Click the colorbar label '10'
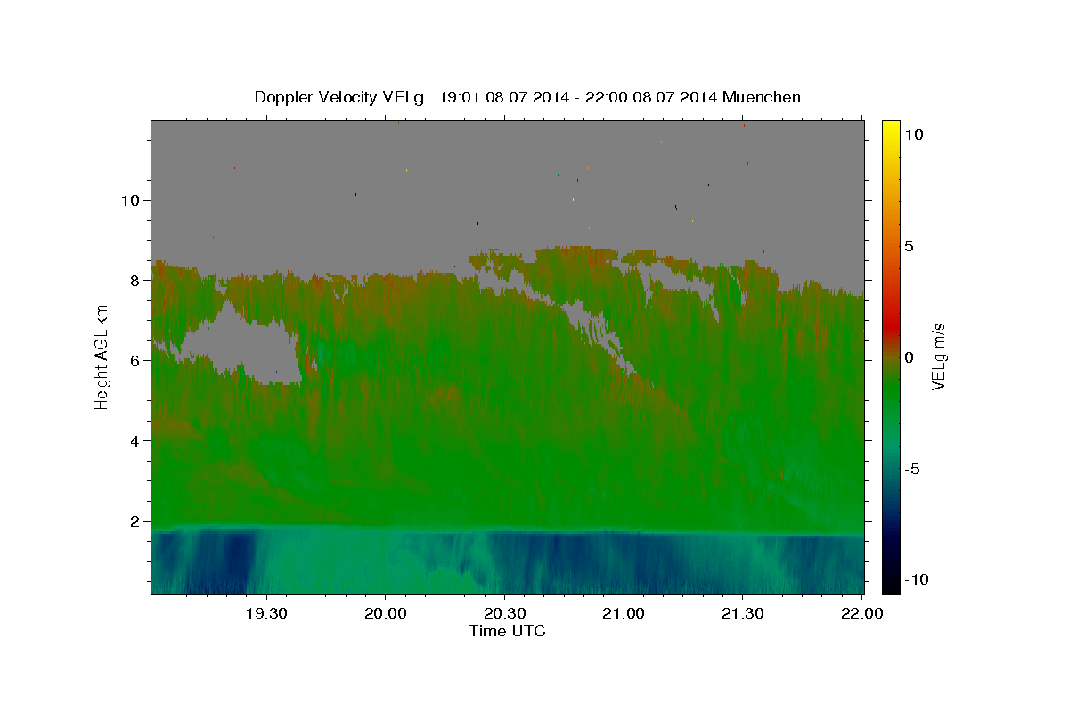 [914, 135]
